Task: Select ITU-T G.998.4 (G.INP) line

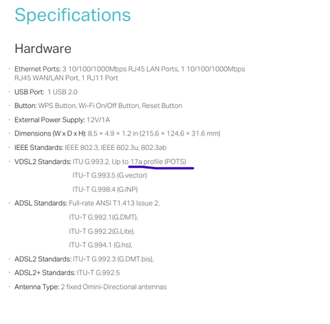Action: [x=105, y=189]
